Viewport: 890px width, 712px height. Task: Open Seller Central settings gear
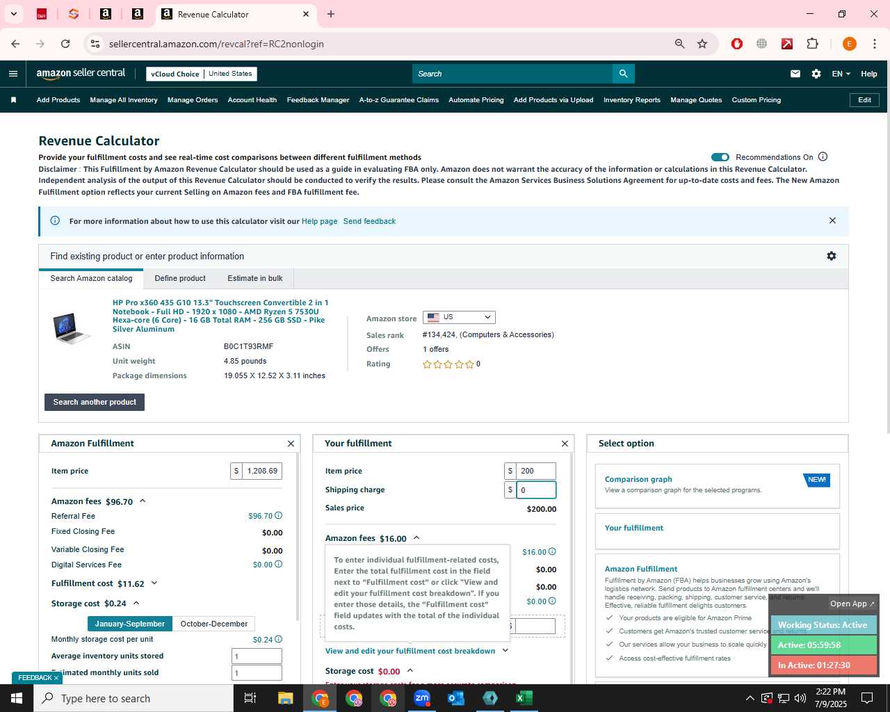coord(816,74)
